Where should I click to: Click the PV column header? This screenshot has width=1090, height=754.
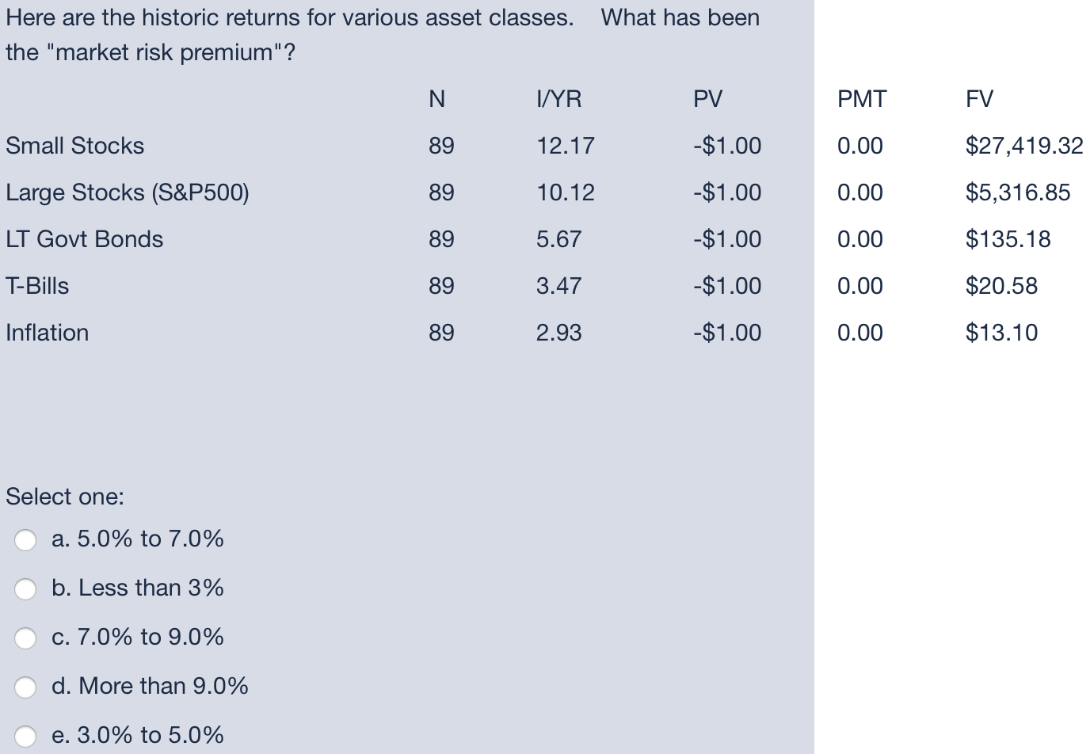click(707, 100)
